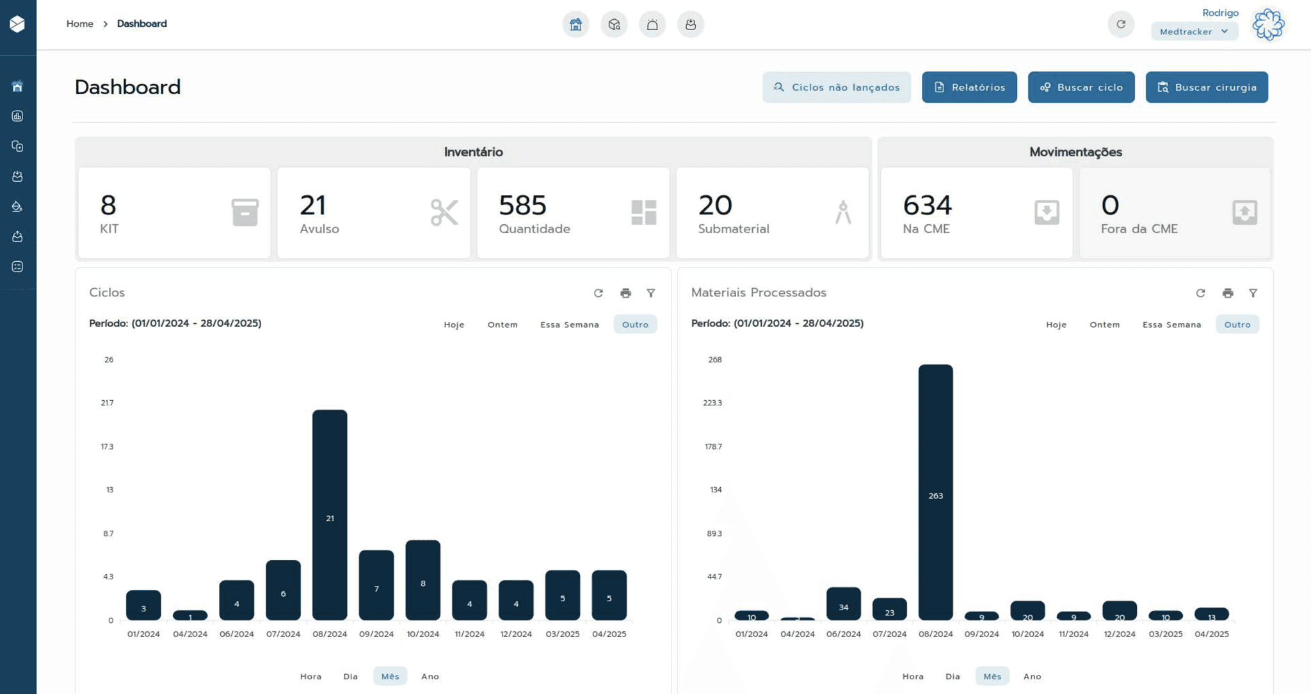Click the refresh icon in the Ciclos panel

(599, 293)
